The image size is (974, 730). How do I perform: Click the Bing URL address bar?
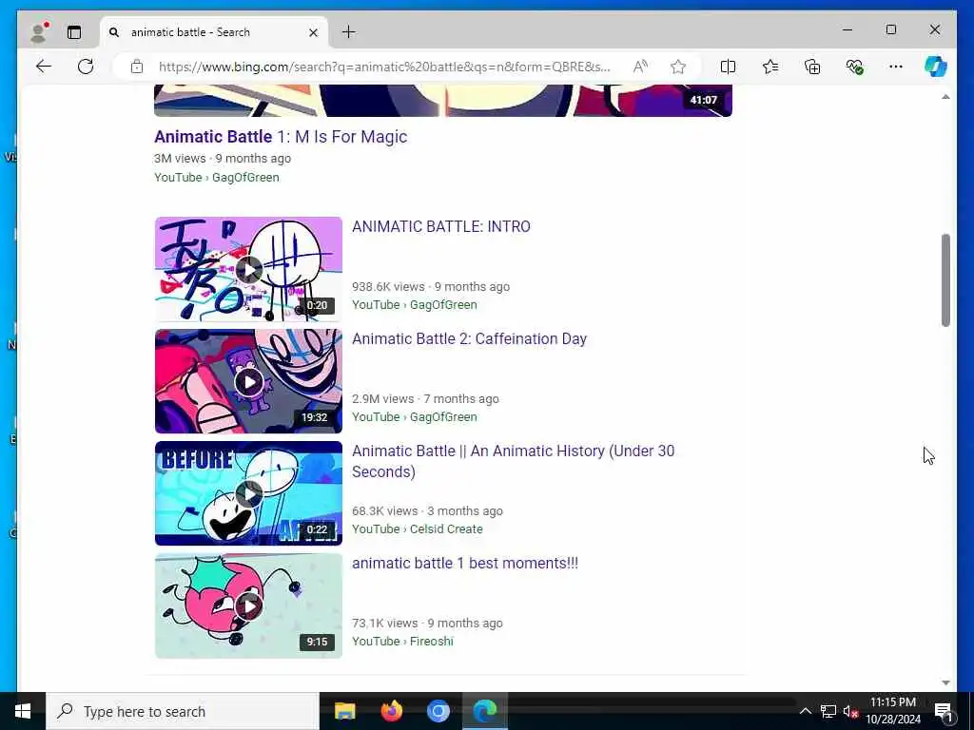[384, 67]
